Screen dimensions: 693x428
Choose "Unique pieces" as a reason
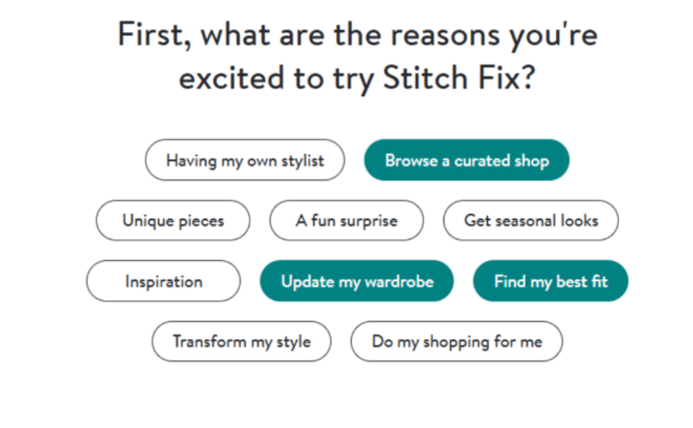(173, 220)
